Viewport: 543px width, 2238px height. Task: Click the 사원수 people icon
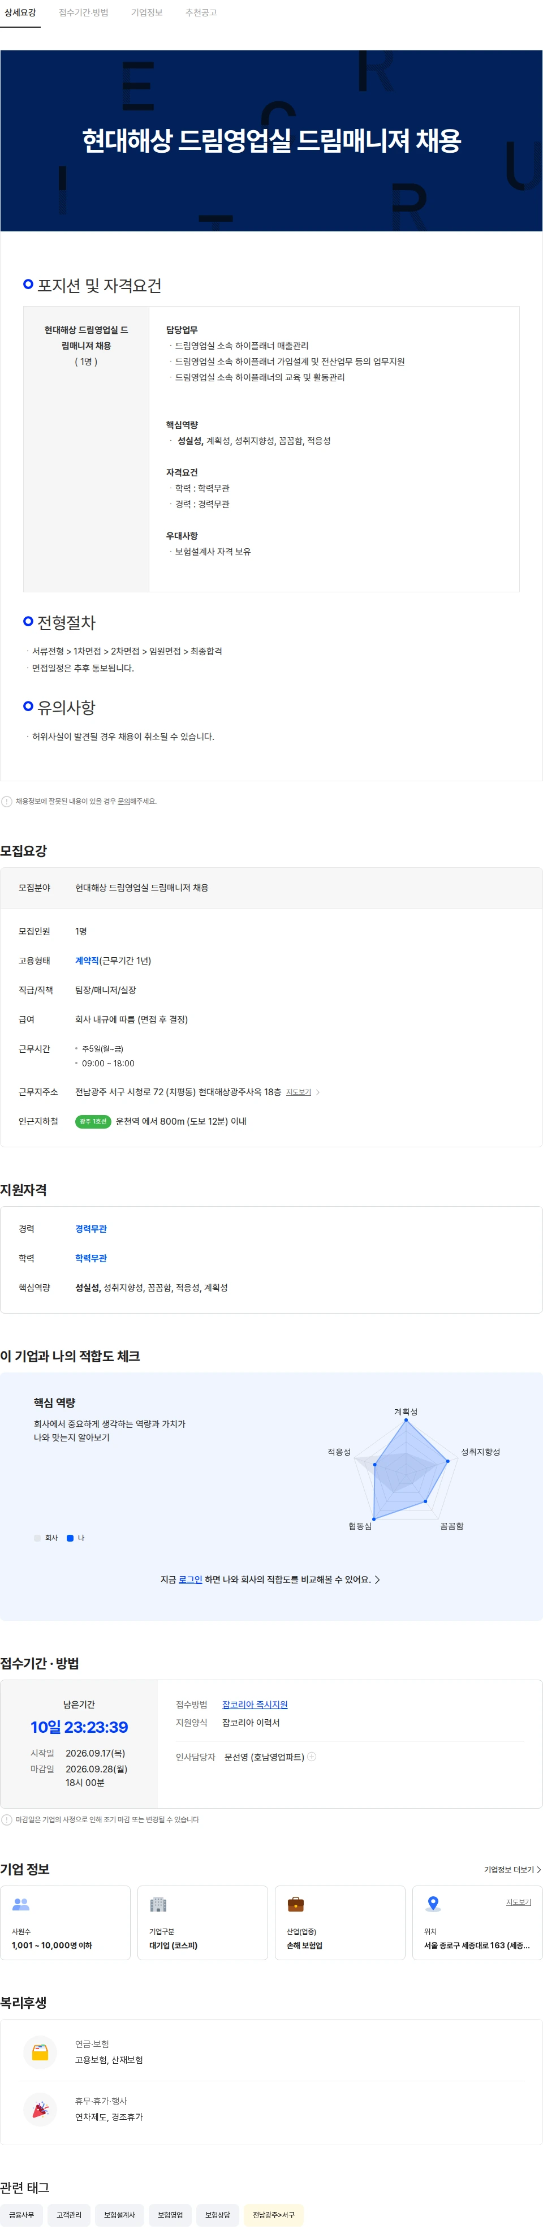pos(21,1904)
